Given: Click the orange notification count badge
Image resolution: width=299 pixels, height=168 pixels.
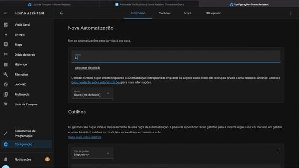Looking at the screenshot, I should 47,159.
